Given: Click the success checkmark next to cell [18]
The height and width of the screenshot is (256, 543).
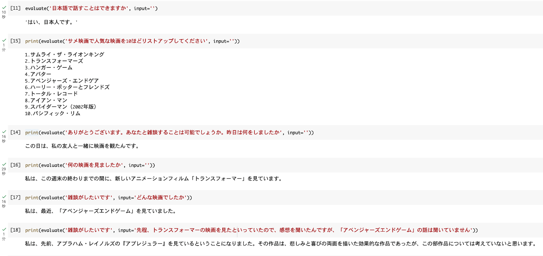Looking at the screenshot, I should [x=3, y=230].
